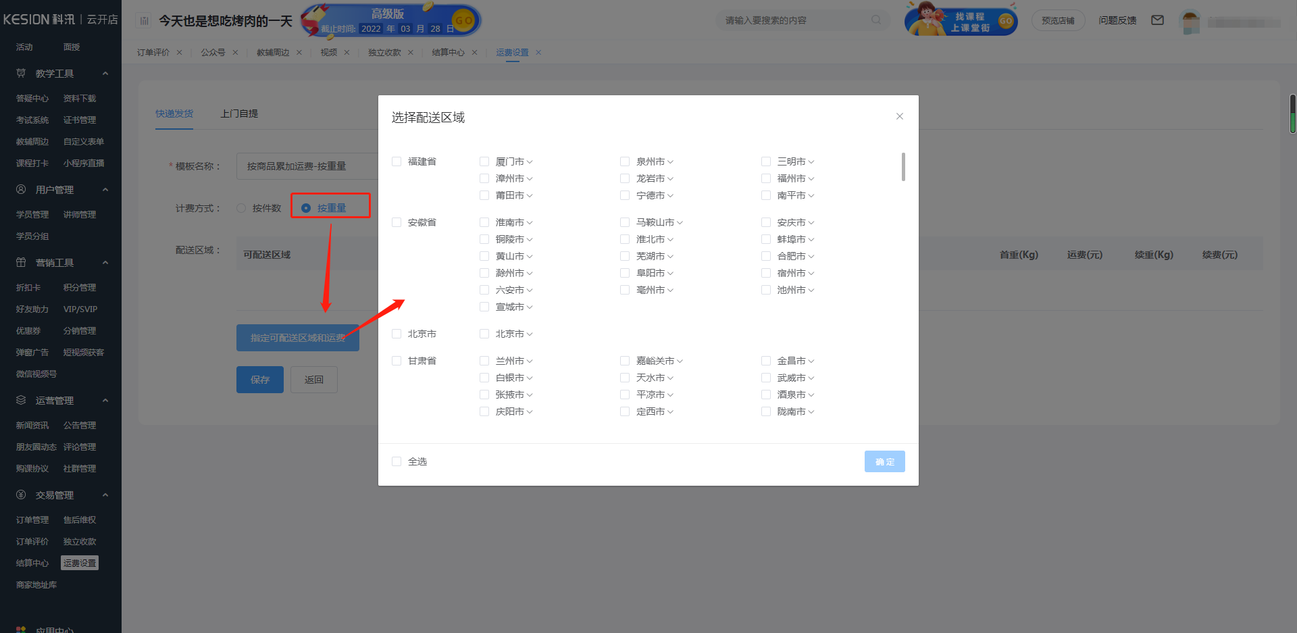Open 优惠券 in the sidebar
The image size is (1297, 633).
pyautogui.click(x=28, y=330)
